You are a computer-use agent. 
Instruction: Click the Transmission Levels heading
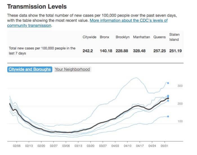tap(37, 6)
